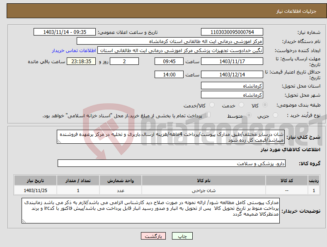Screen dimensions: 327x247
Task: Click the remaining time field 23:18:35
Action: 81,61
